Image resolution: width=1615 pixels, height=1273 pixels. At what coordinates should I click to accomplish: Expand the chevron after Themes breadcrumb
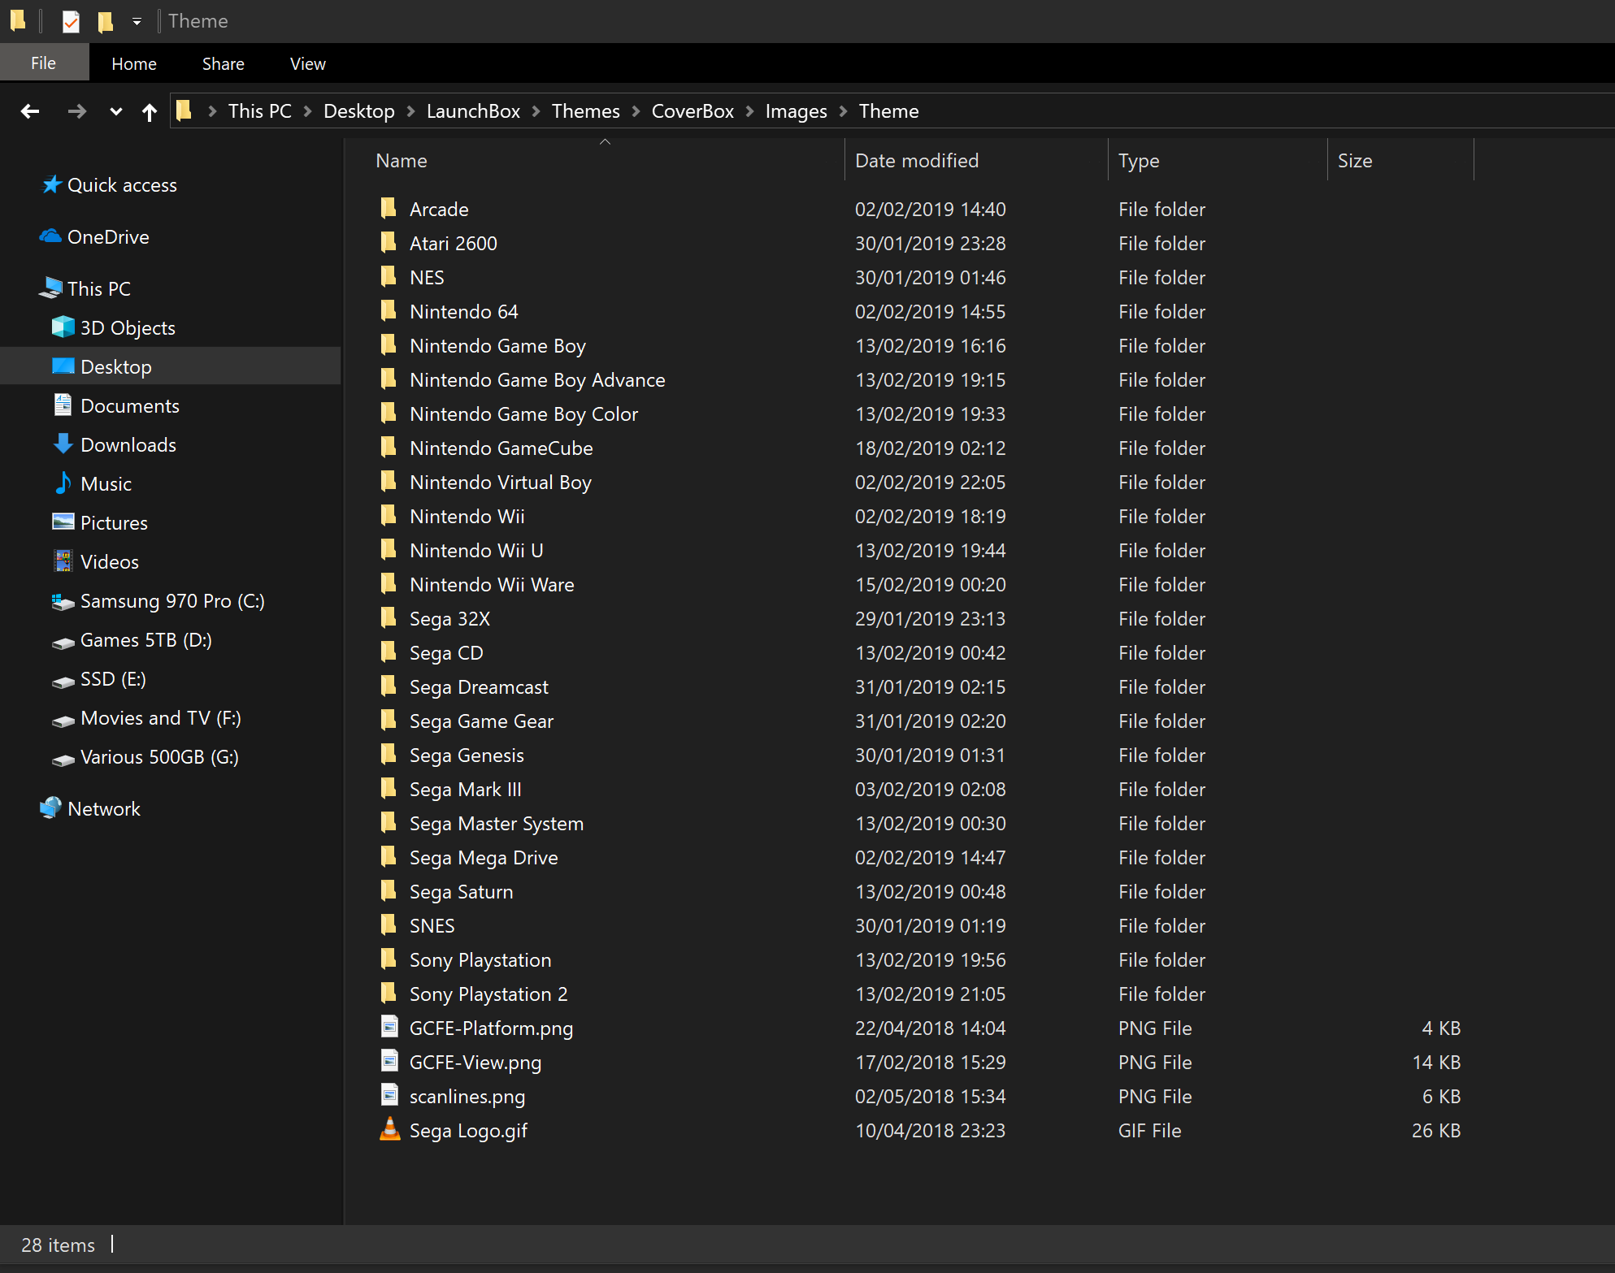pos(636,111)
